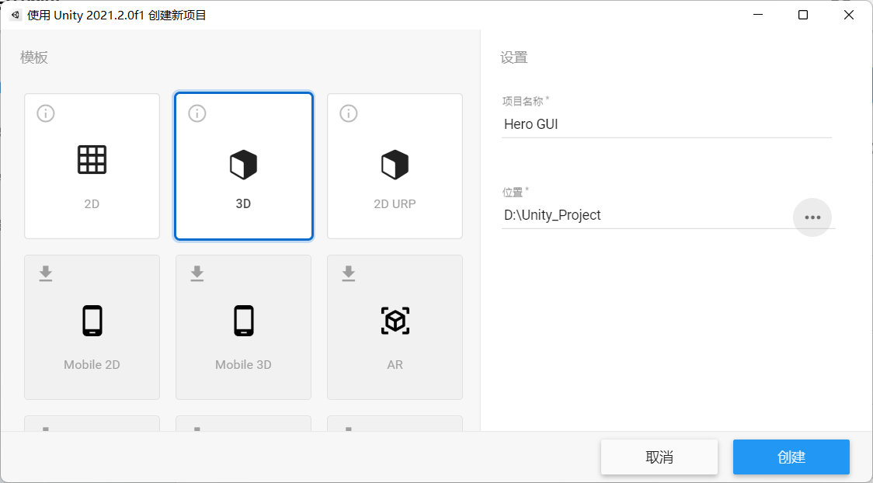Viewport: 873px width, 483px height.
Task: Click the 2D grid icon
Action: (x=92, y=160)
